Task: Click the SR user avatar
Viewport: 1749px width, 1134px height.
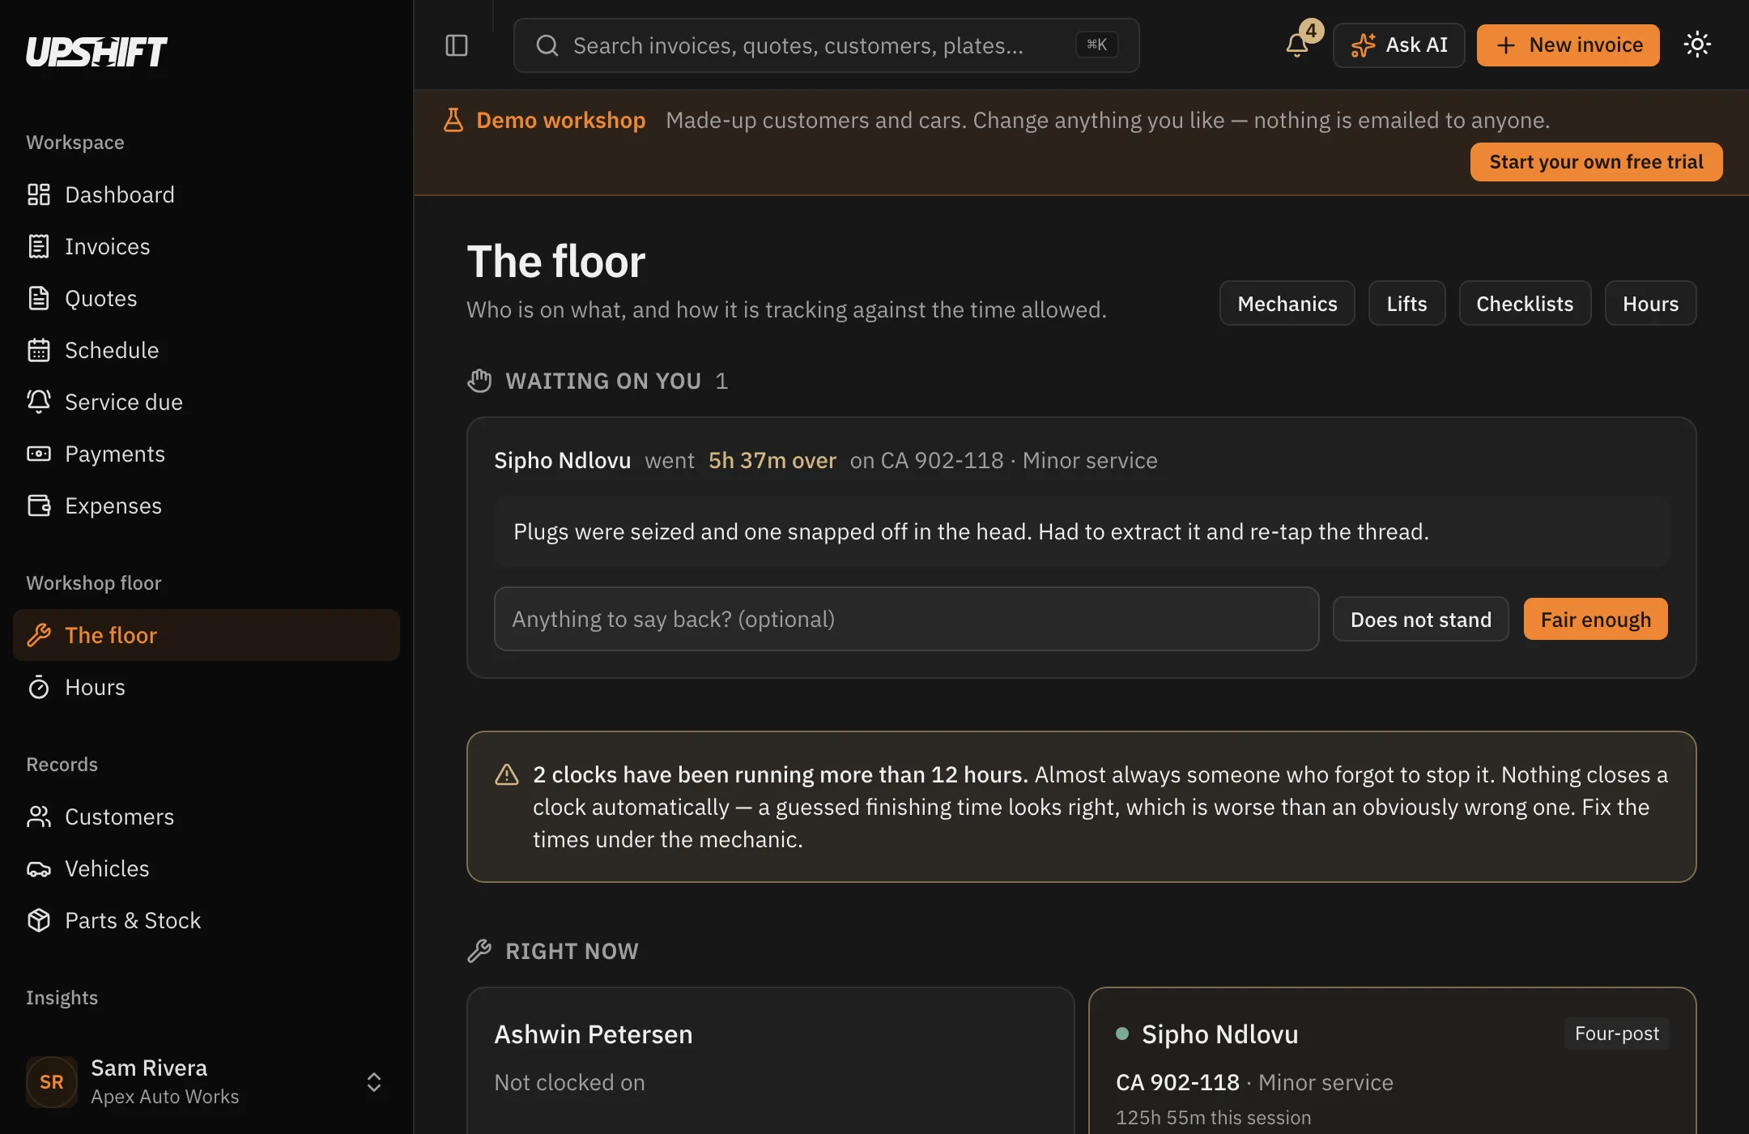Action: [x=52, y=1082]
